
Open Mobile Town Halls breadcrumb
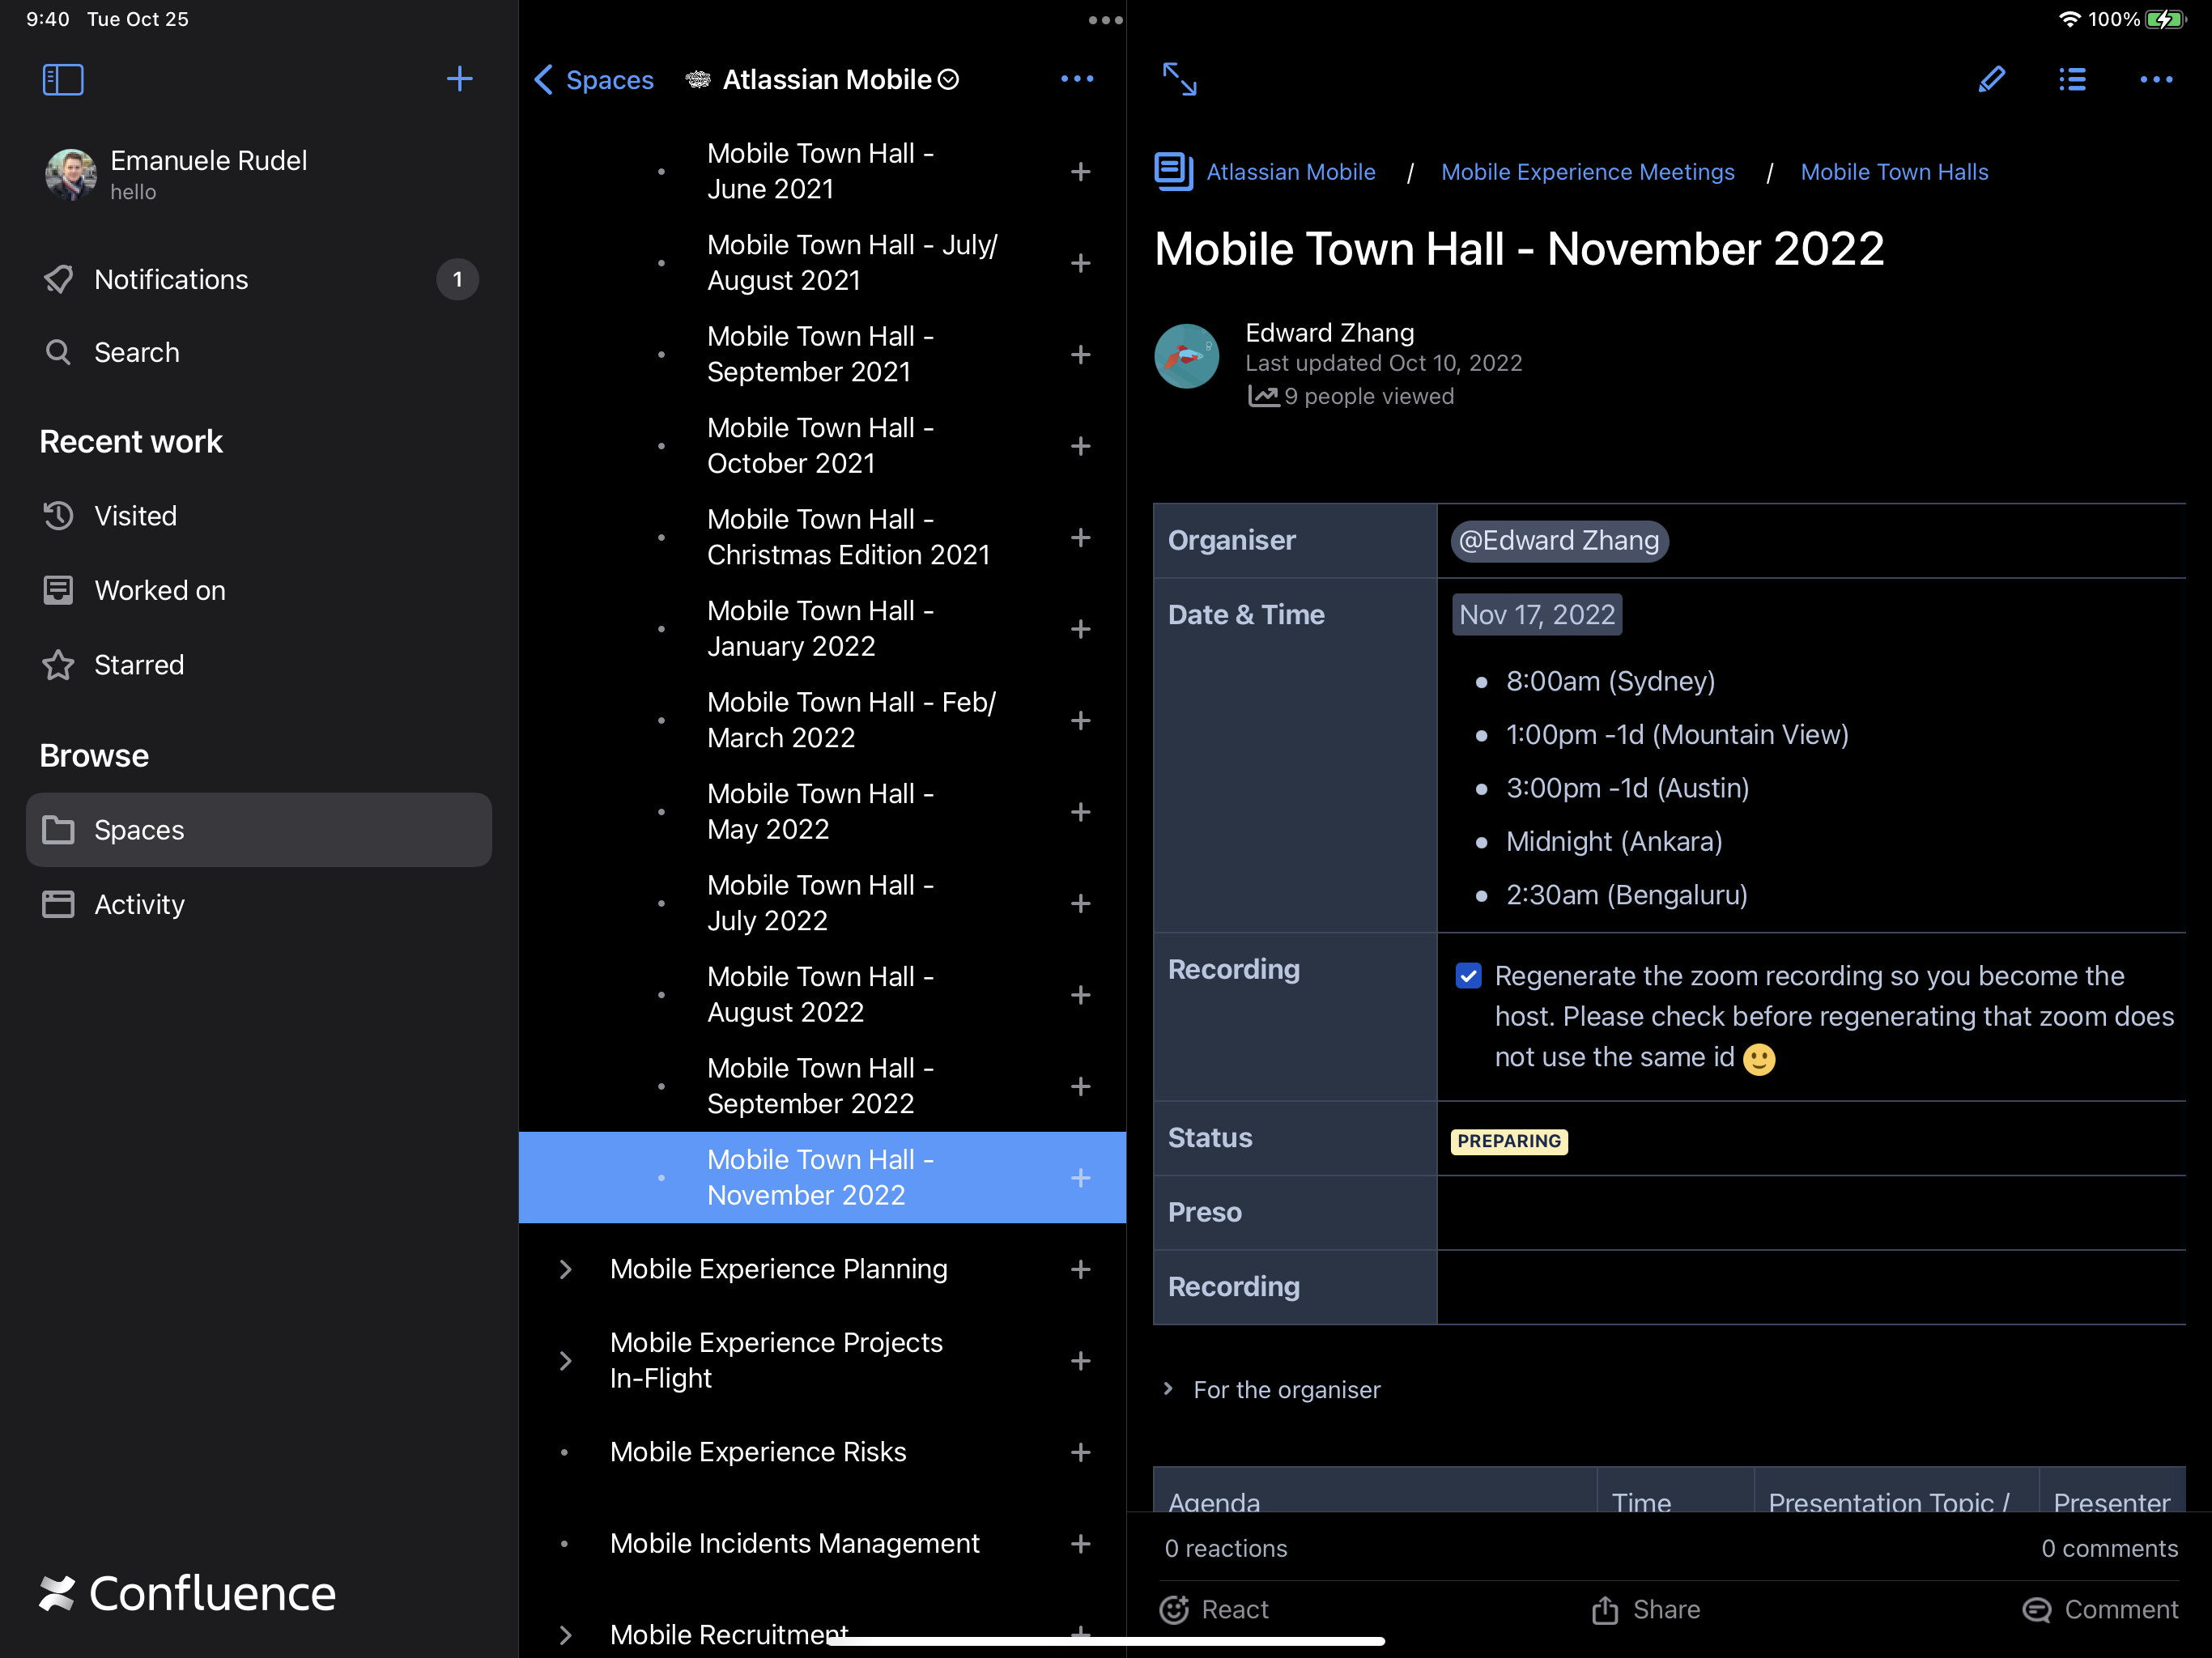point(1894,172)
